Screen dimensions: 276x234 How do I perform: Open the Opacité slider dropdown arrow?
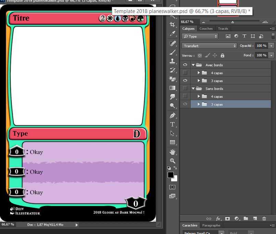(272, 46)
